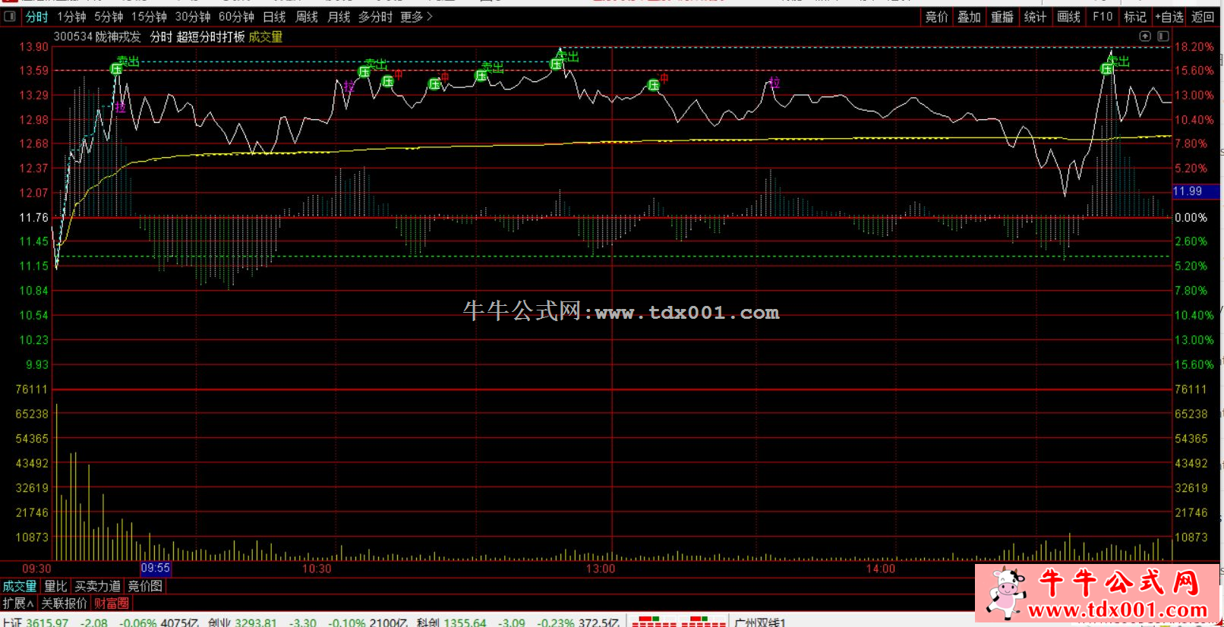Switch to 1分钟 chart period
1224x627 pixels.
[x=72, y=17]
